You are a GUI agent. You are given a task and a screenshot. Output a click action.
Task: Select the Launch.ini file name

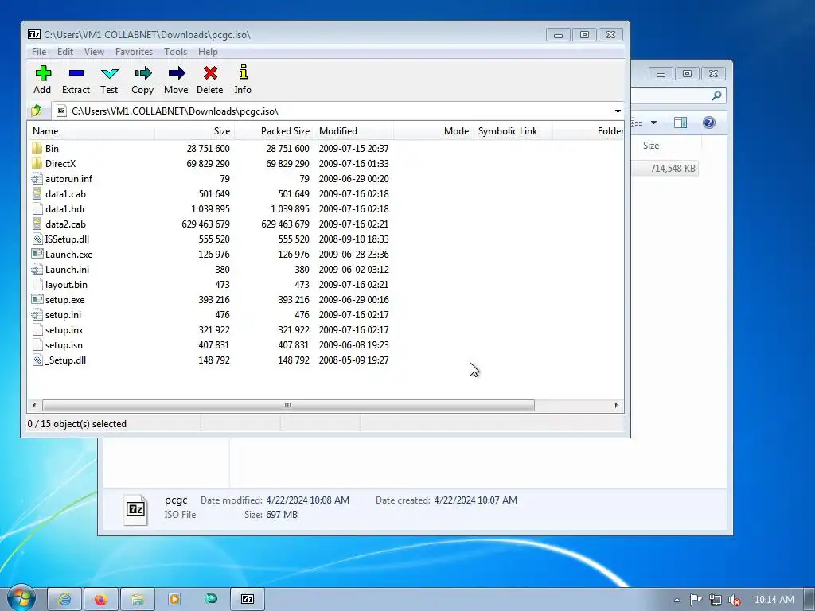click(x=67, y=269)
